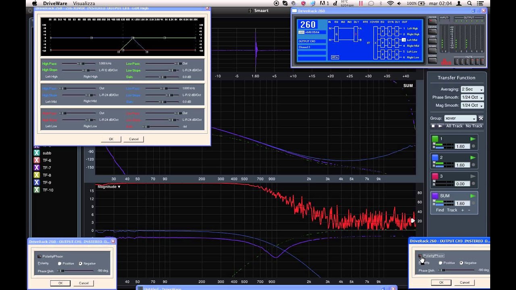Click OK in OUTPUT CH1 polarity window
The width and height of the screenshot is (516, 290).
pos(60,283)
